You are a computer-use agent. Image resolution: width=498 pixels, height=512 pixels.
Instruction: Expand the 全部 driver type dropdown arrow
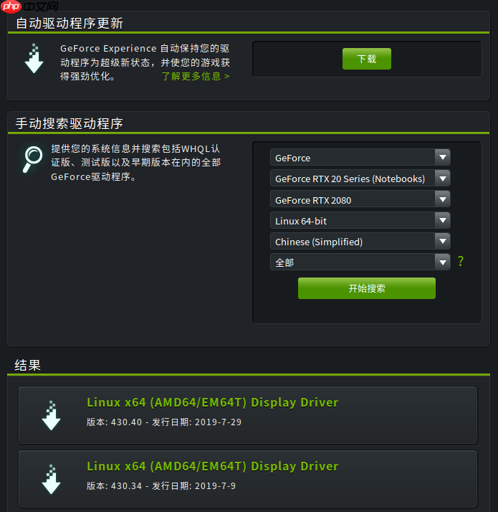(443, 262)
